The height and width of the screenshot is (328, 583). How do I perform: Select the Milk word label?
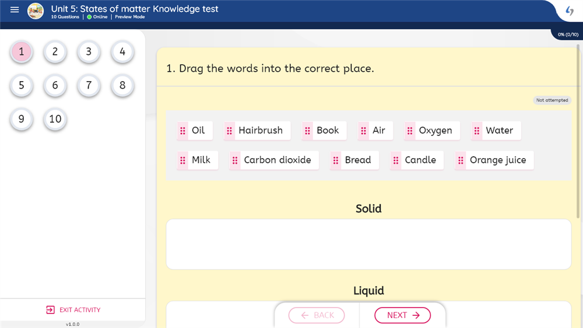tap(201, 160)
